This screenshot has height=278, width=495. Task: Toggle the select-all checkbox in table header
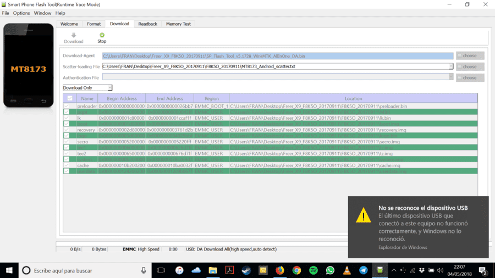(x=70, y=98)
